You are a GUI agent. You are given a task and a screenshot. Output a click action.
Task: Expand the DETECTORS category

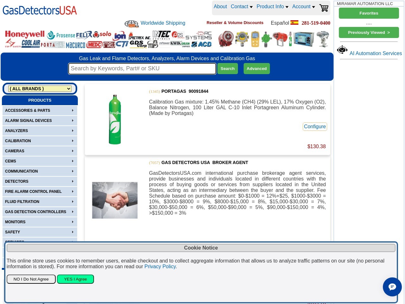click(x=40, y=181)
